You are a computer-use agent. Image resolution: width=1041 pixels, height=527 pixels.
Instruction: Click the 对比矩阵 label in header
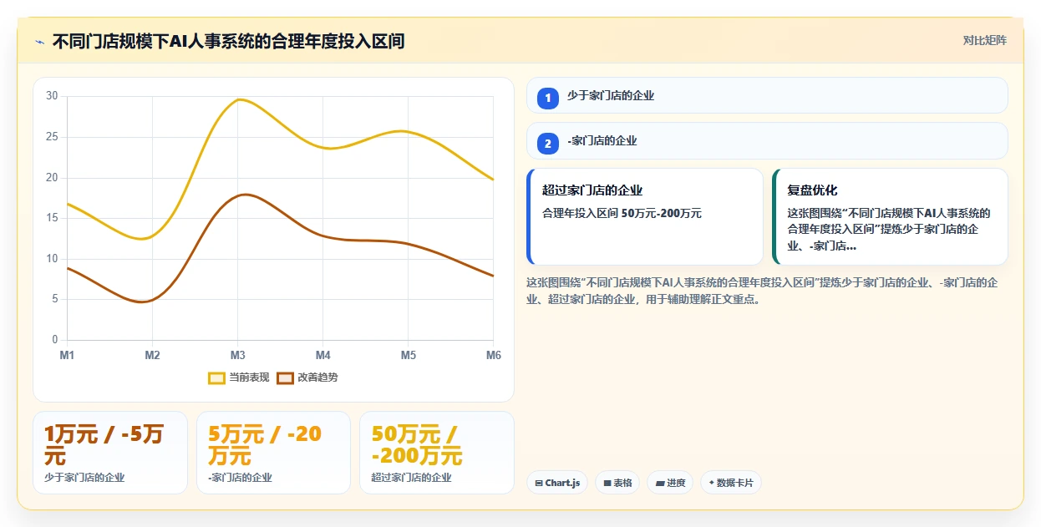coord(985,40)
